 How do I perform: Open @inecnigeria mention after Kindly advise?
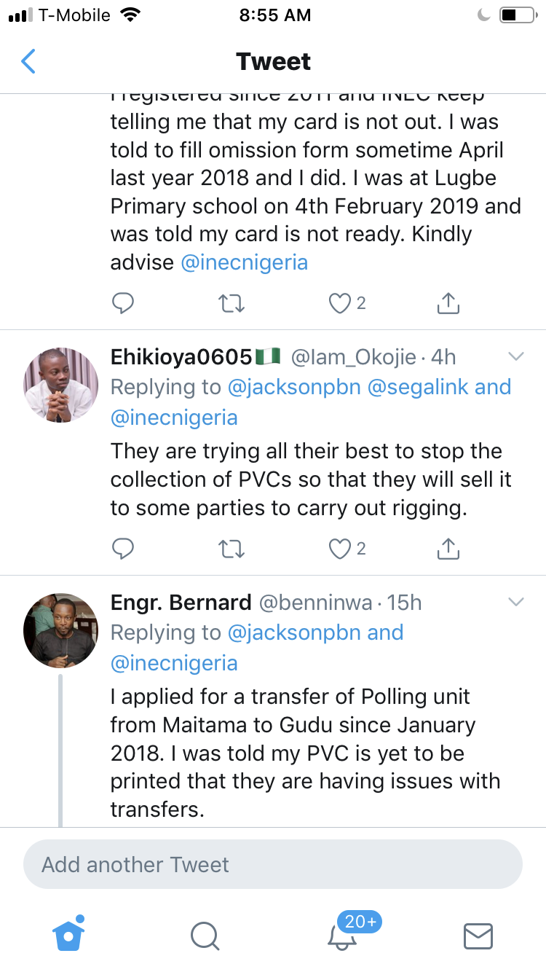click(x=245, y=262)
